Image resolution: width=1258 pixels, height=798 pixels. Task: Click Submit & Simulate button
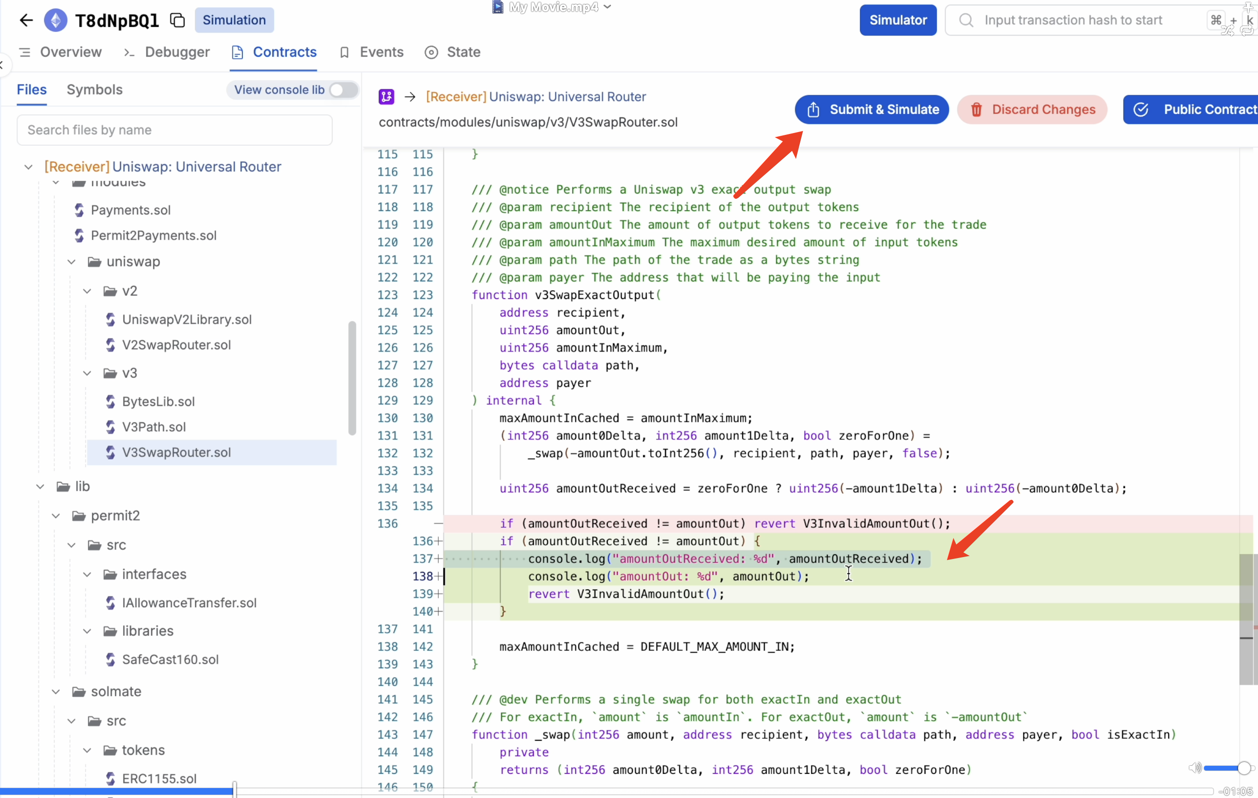(x=871, y=110)
